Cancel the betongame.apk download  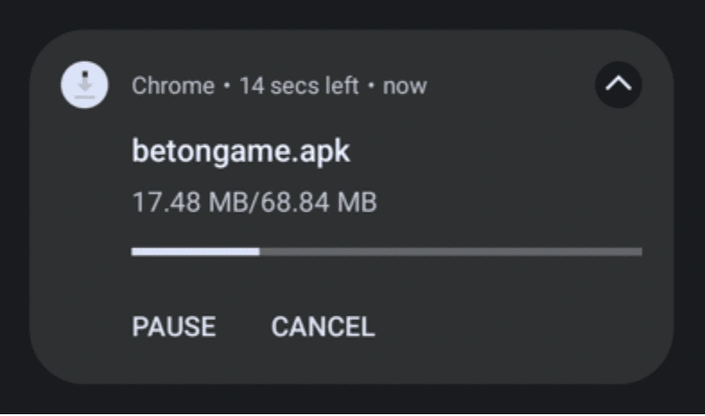(323, 326)
